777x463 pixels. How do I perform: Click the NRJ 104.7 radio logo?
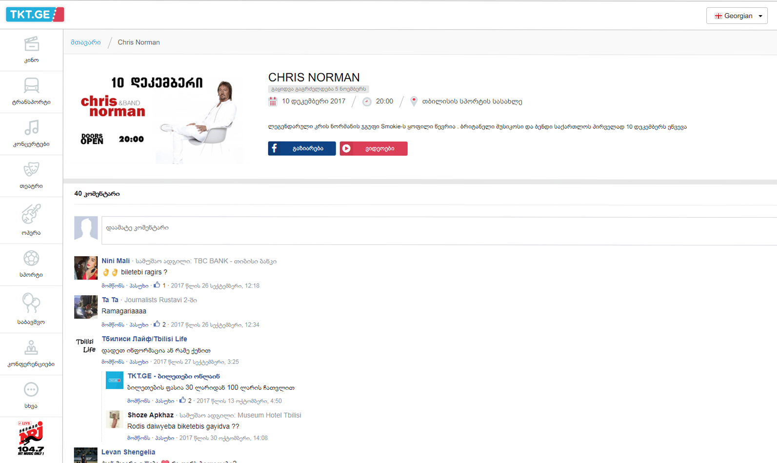31,438
